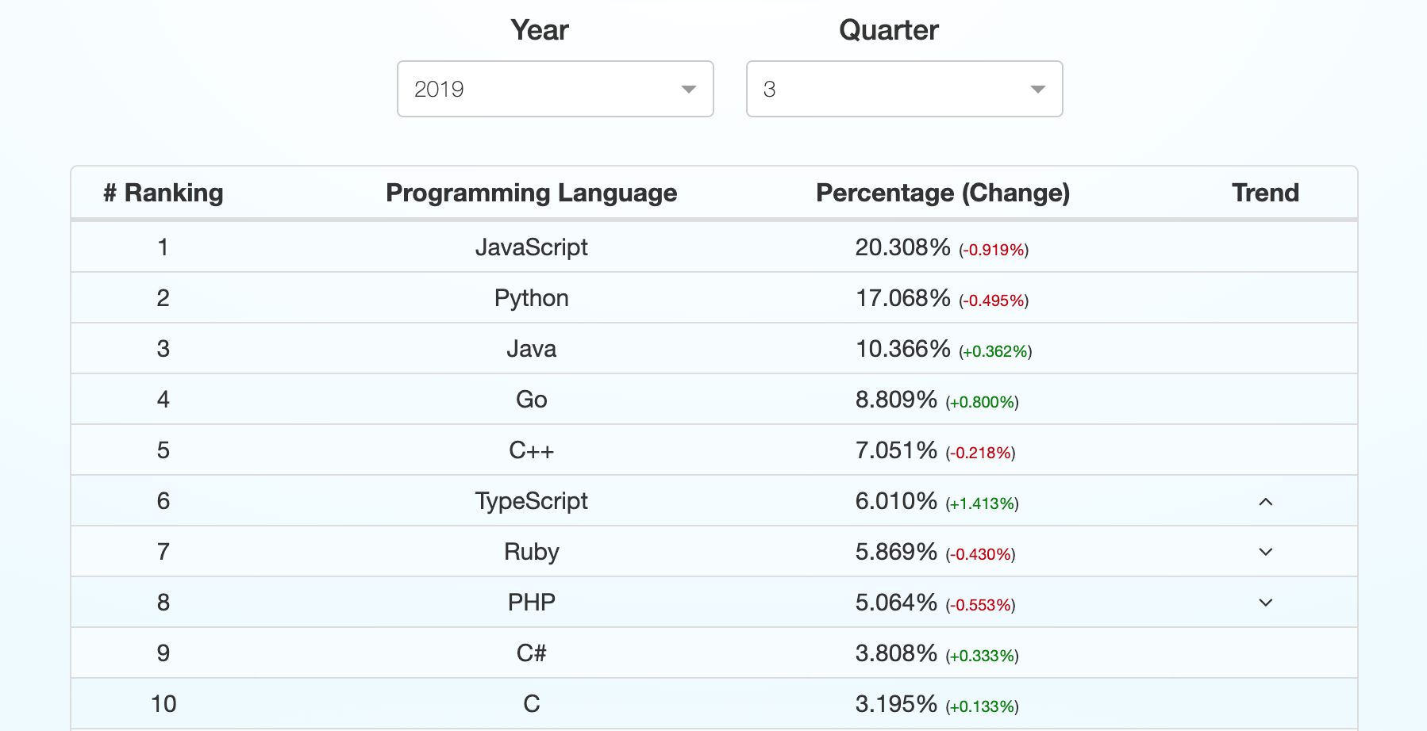Open the Year dropdown showing 2019
This screenshot has width=1427, height=731.
pyautogui.click(x=554, y=89)
